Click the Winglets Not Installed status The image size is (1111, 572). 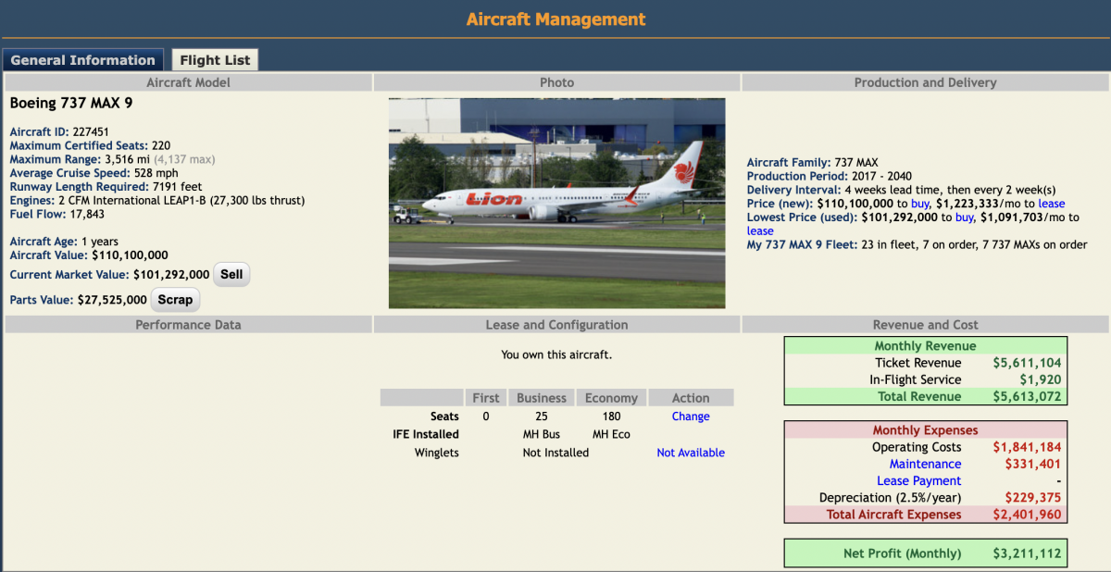(x=555, y=453)
